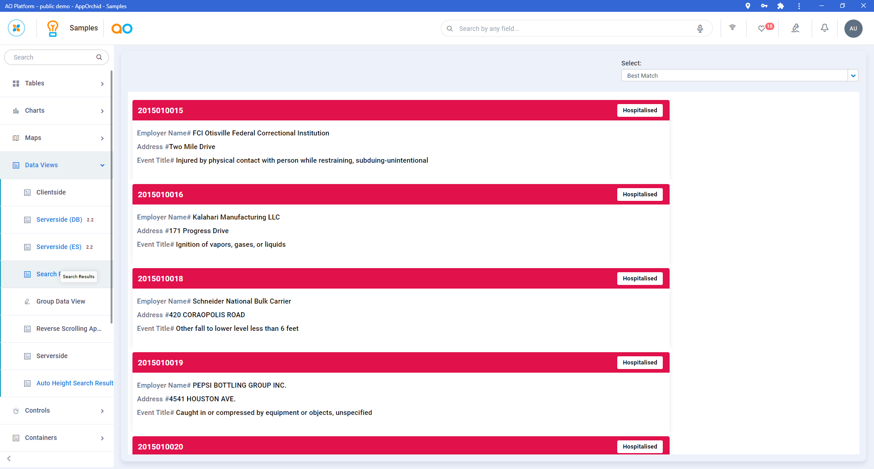Viewport: 874px width, 469px height.
Task: Click the app launcher logo icon
Action: pos(16,28)
